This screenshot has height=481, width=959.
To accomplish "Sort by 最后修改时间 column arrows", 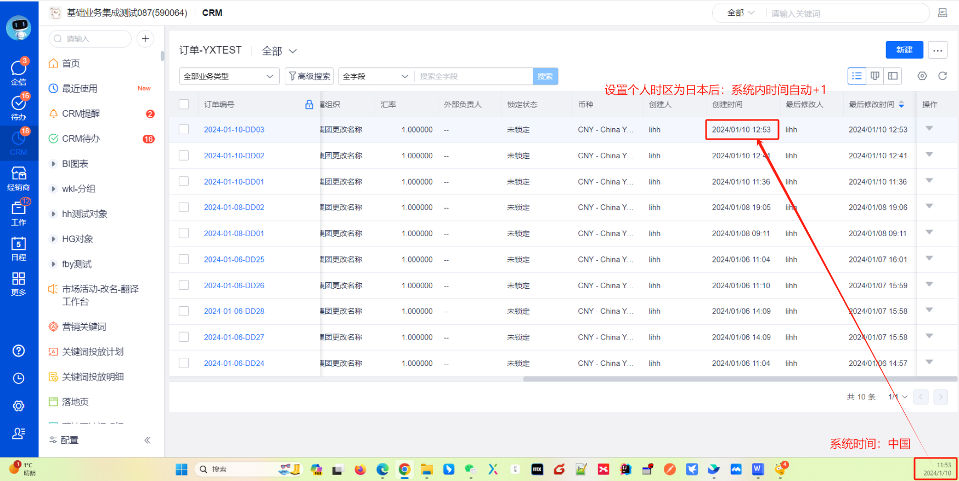I will (x=901, y=105).
